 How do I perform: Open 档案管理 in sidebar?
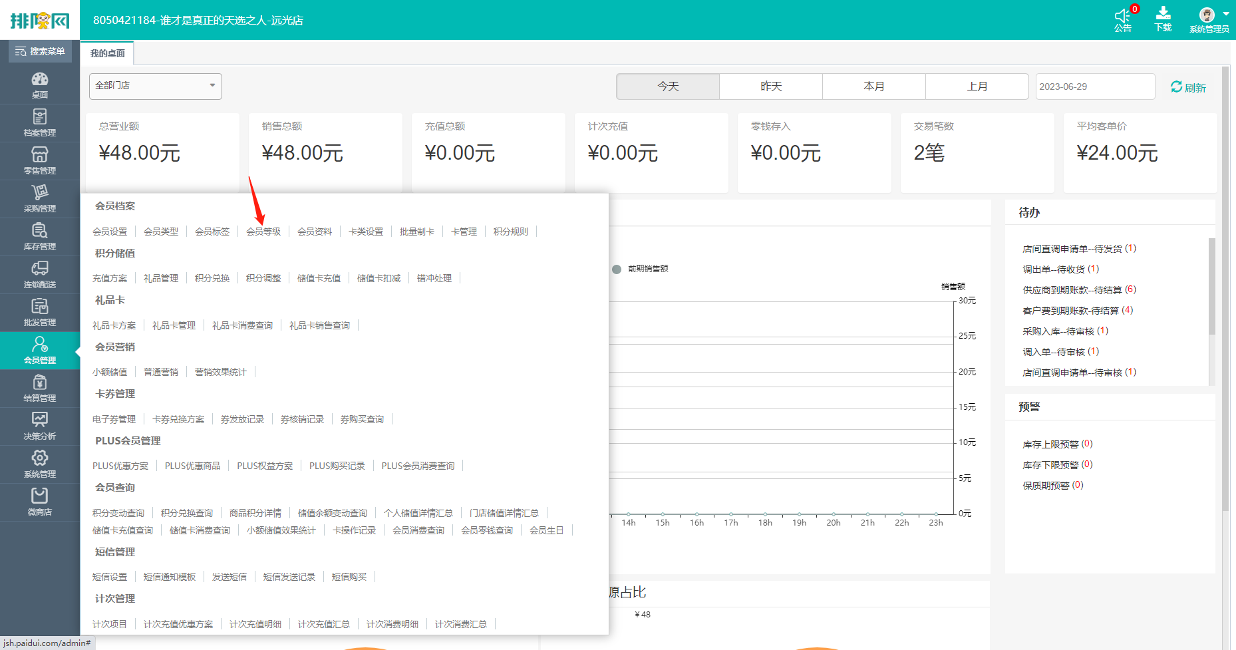pyautogui.click(x=40, y=122)
